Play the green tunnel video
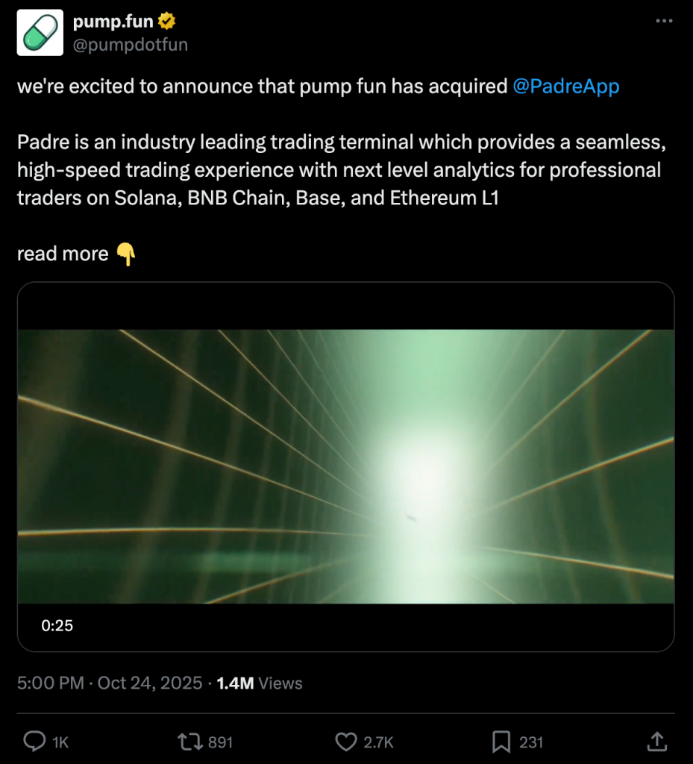693x764 pixels. pyautogui.click(x=345, y=466)
